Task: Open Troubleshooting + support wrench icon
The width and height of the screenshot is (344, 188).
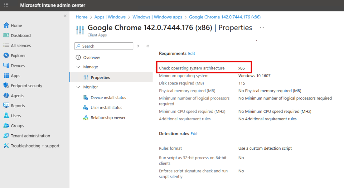Action: [x=6, y=146]
